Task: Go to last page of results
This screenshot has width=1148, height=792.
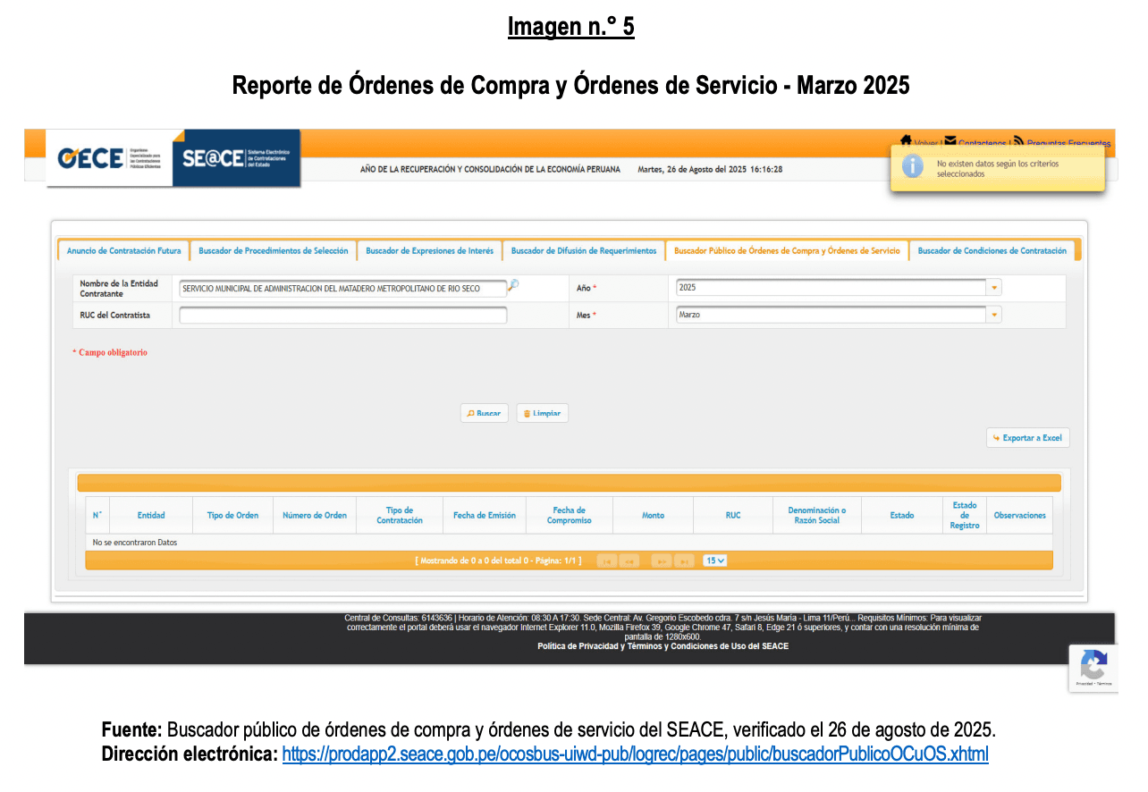Action: click(684, 561)
